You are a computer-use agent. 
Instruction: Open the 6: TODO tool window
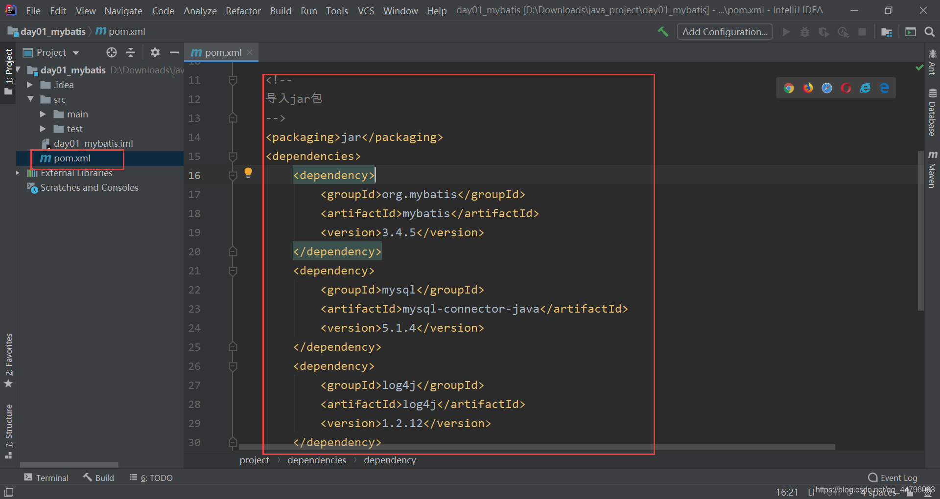[x=151, y=477]
